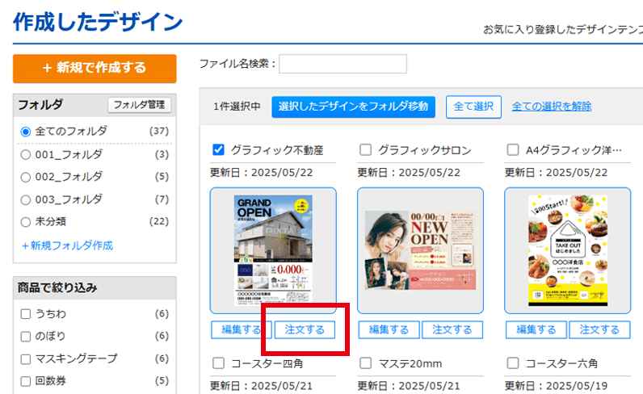Open the TAKE OUT restaurant flyer thumbnail
The width and height of the screenshot is (643, 394).
coord(567,250)
